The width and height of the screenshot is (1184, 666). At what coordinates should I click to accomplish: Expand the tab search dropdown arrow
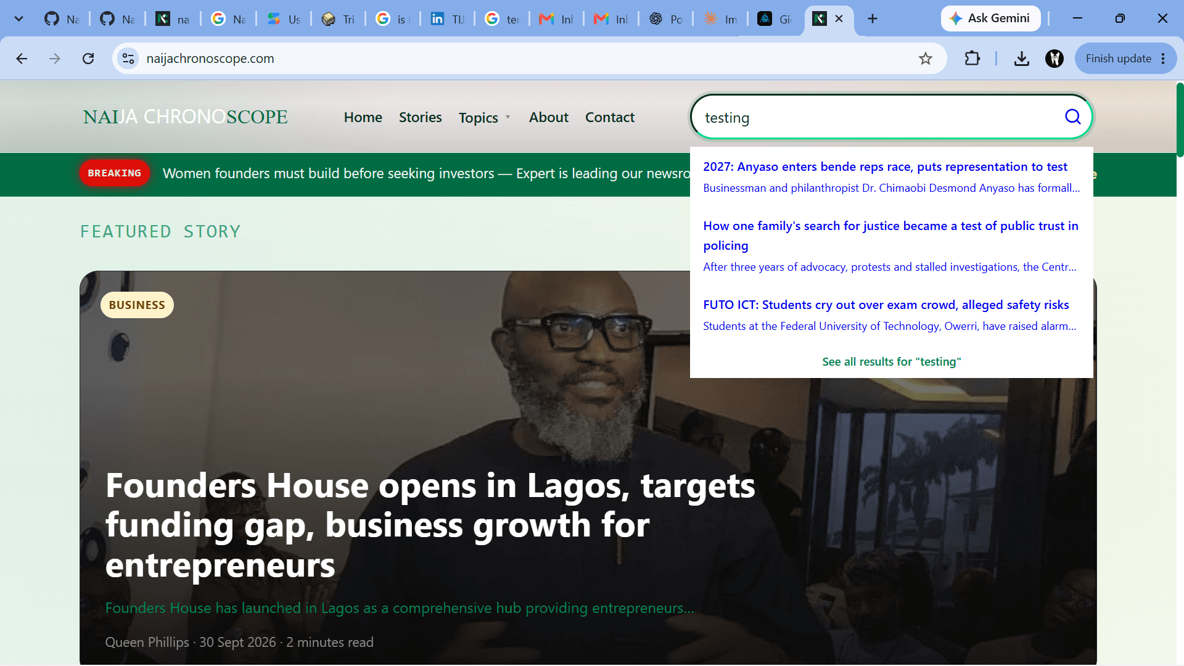pos(19,18)
